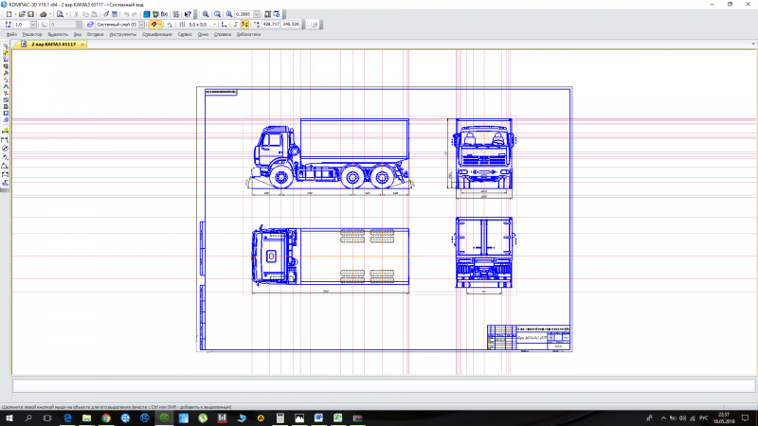
Task: Toggle the highlighted rounding cursor mode button
Action: pos(244,25)
